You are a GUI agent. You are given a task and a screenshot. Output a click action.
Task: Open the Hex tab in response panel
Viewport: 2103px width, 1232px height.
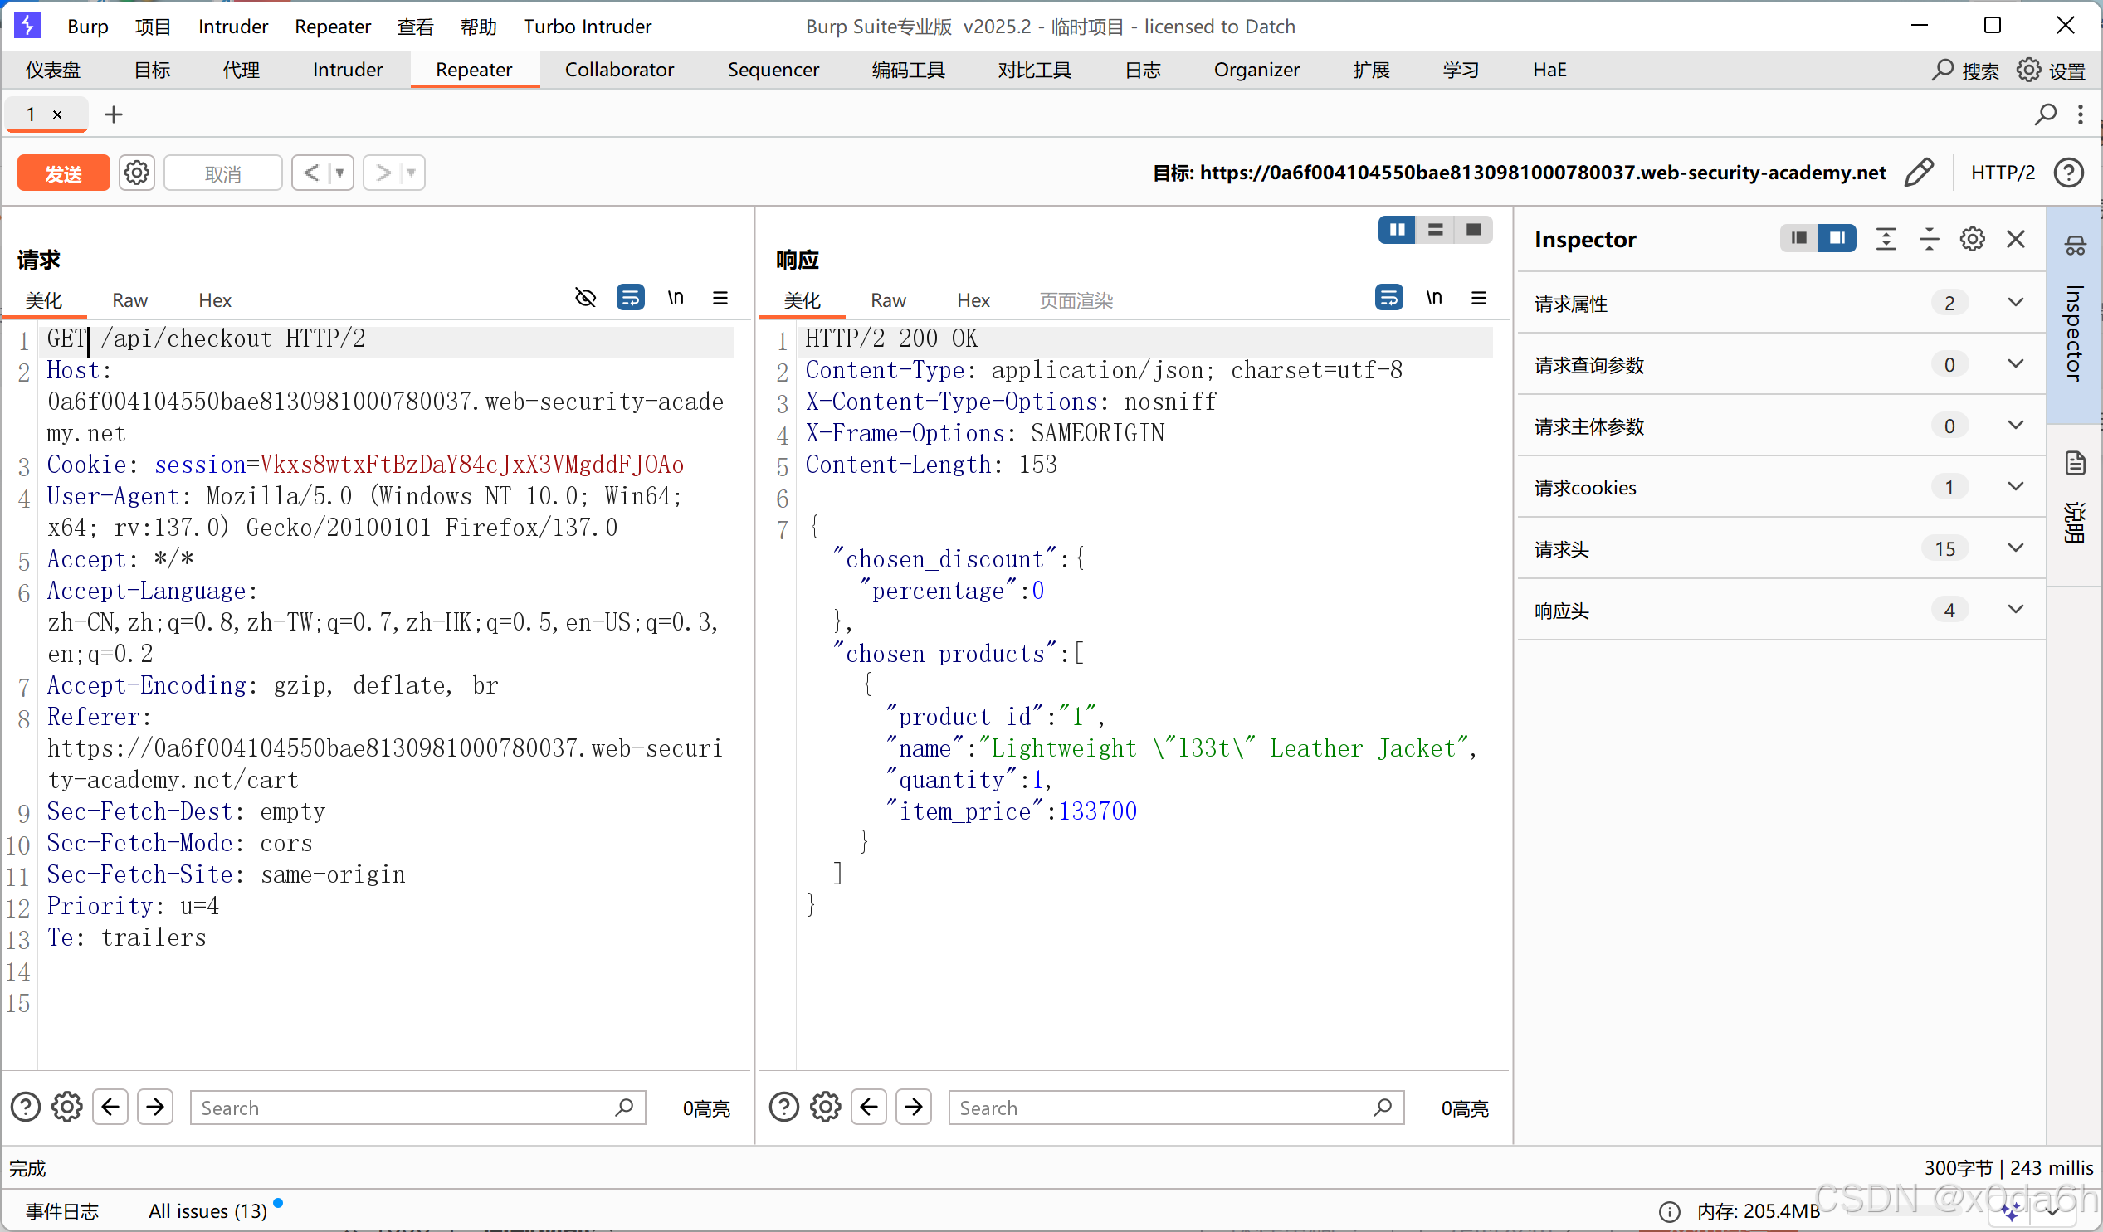pyautogui.click(x=972, y=300)
